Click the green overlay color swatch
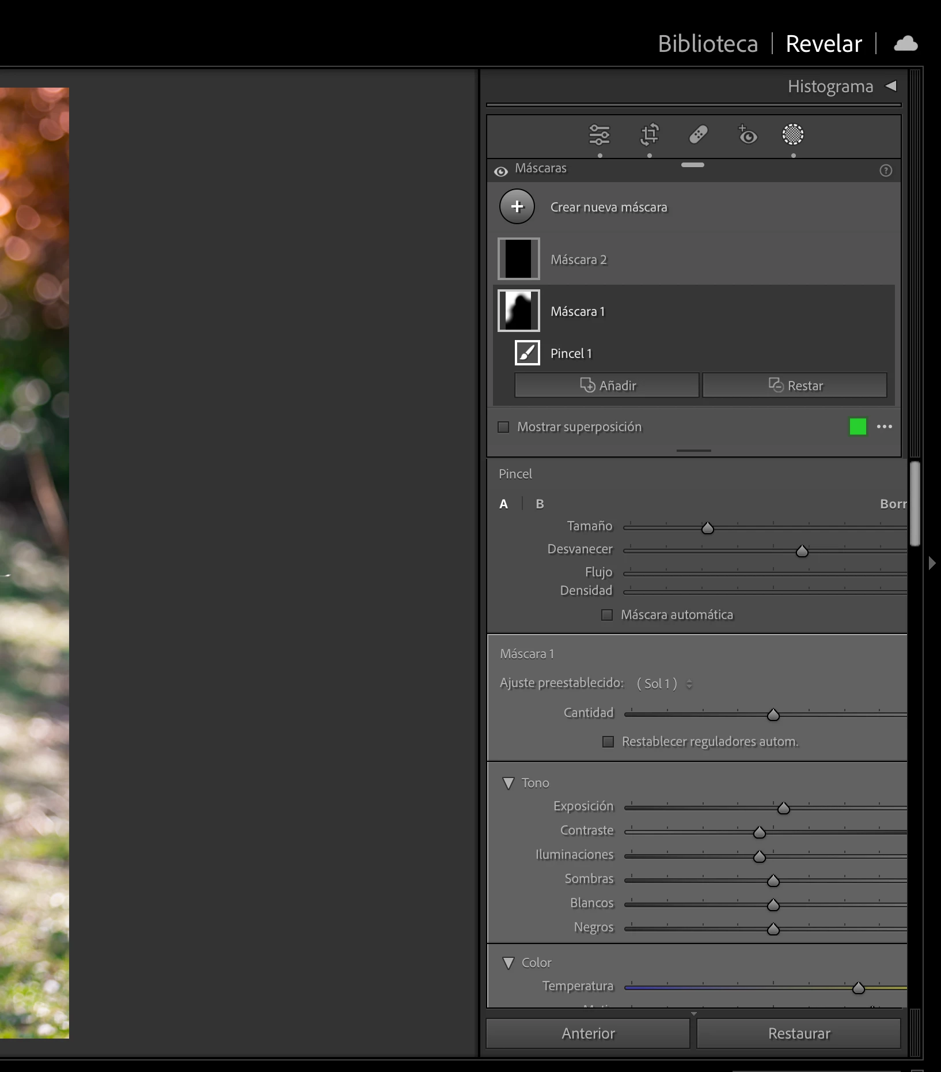The height and width of the screenshot is (1072, 941). tap(858, 426)
